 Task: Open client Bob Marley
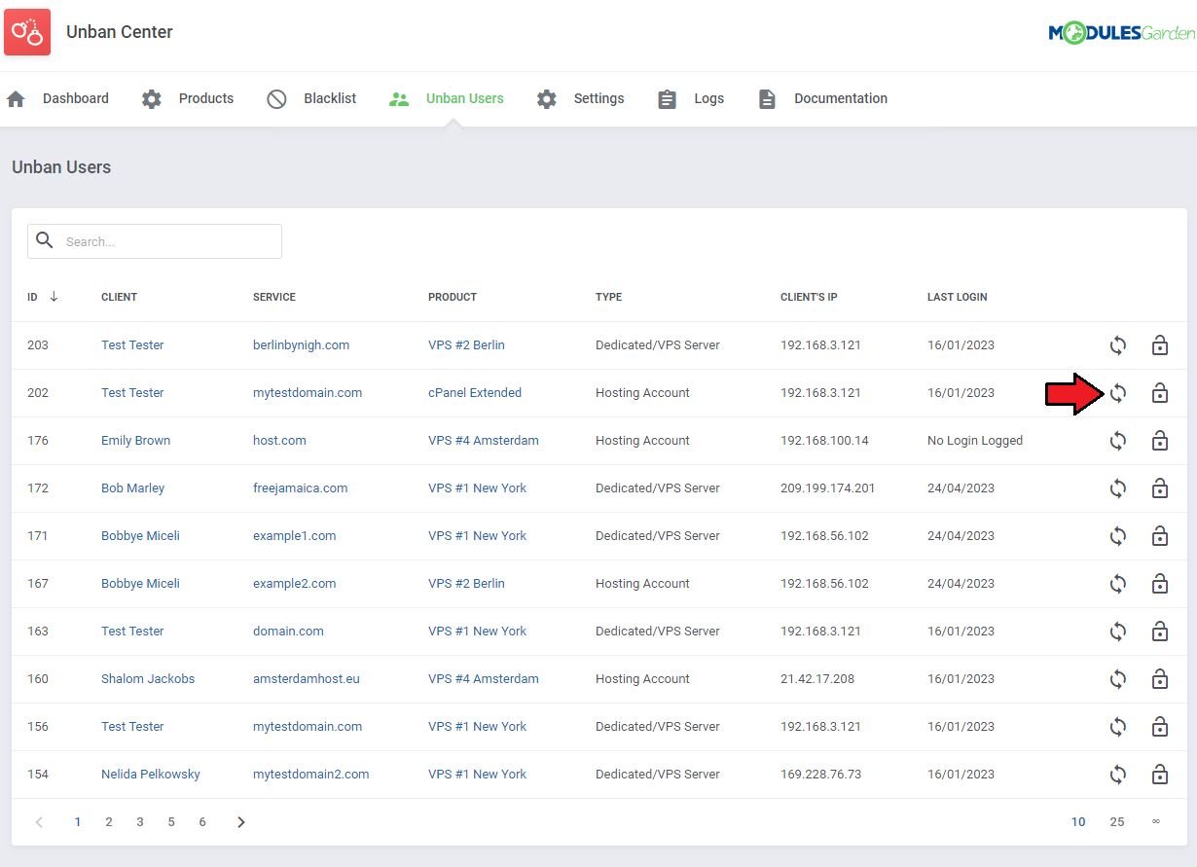(x=132, y=488)
